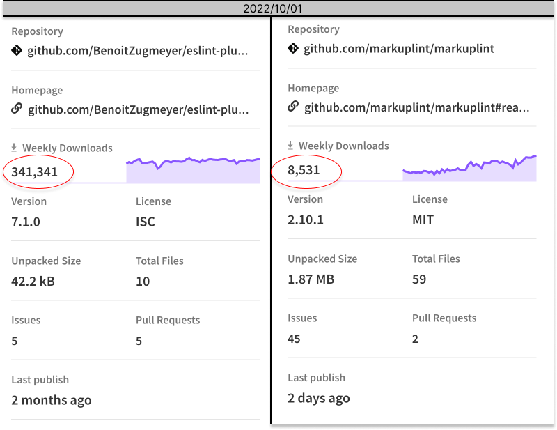This screenshot has height=430, width=557.
Task: Click the markuplint Last publish value
Action: [x=319, y=398]
